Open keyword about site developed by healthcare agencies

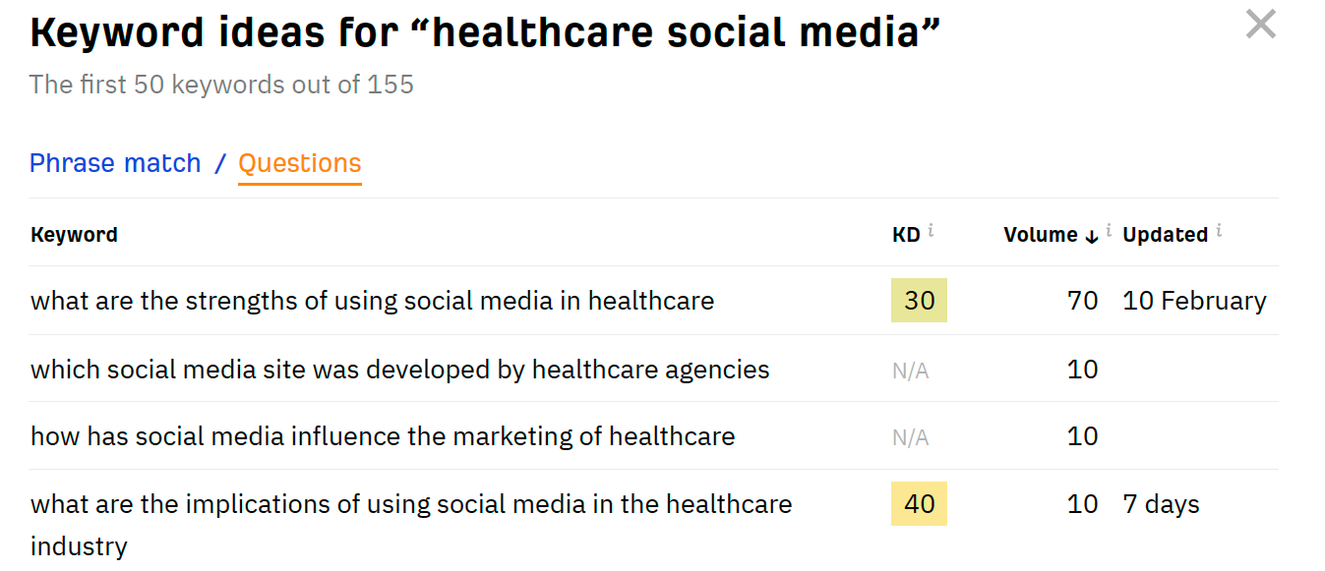399,370
